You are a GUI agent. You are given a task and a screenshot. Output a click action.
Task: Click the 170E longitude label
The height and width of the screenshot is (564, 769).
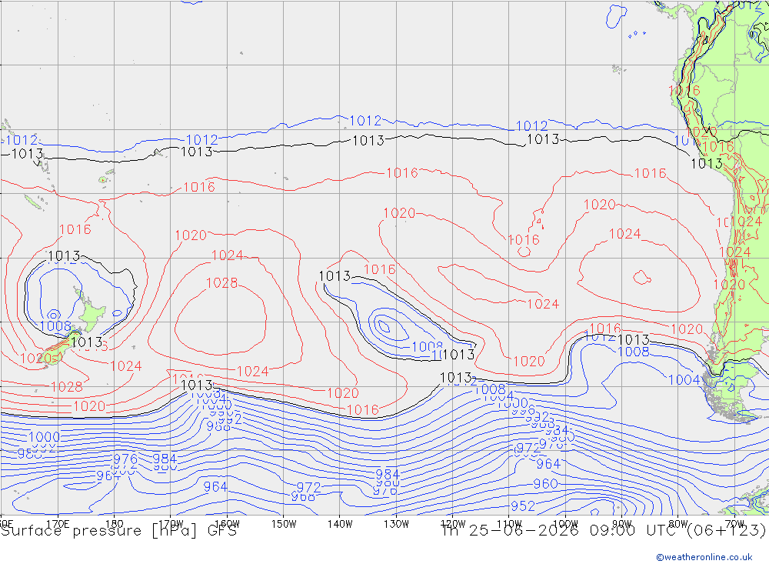pos(58,524)
